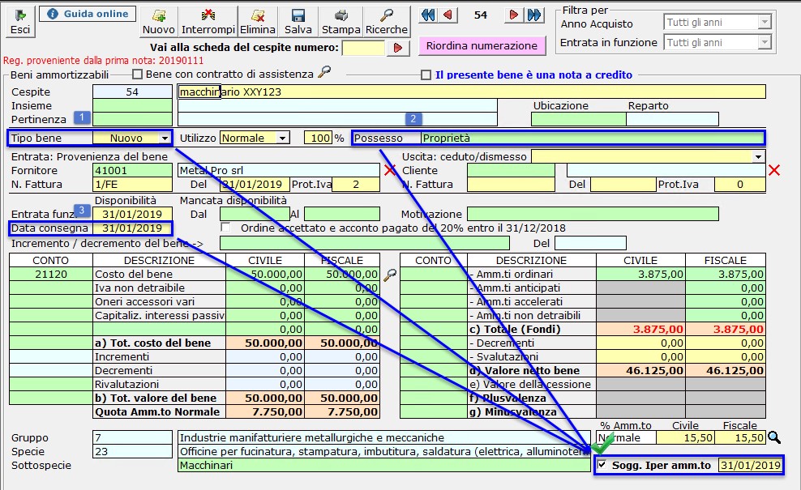Click the Mancata disponibilità Dal field

tap(255, 215)
